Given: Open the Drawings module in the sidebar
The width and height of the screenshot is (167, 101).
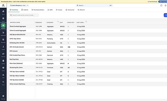Looking at the screenshot, I should (3, 40).
